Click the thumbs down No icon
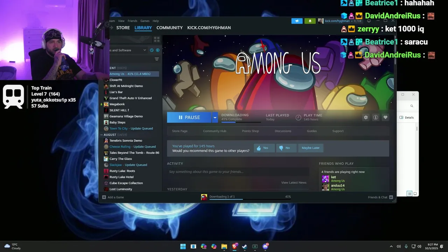 pyautogui.click(x=281, y=148)
